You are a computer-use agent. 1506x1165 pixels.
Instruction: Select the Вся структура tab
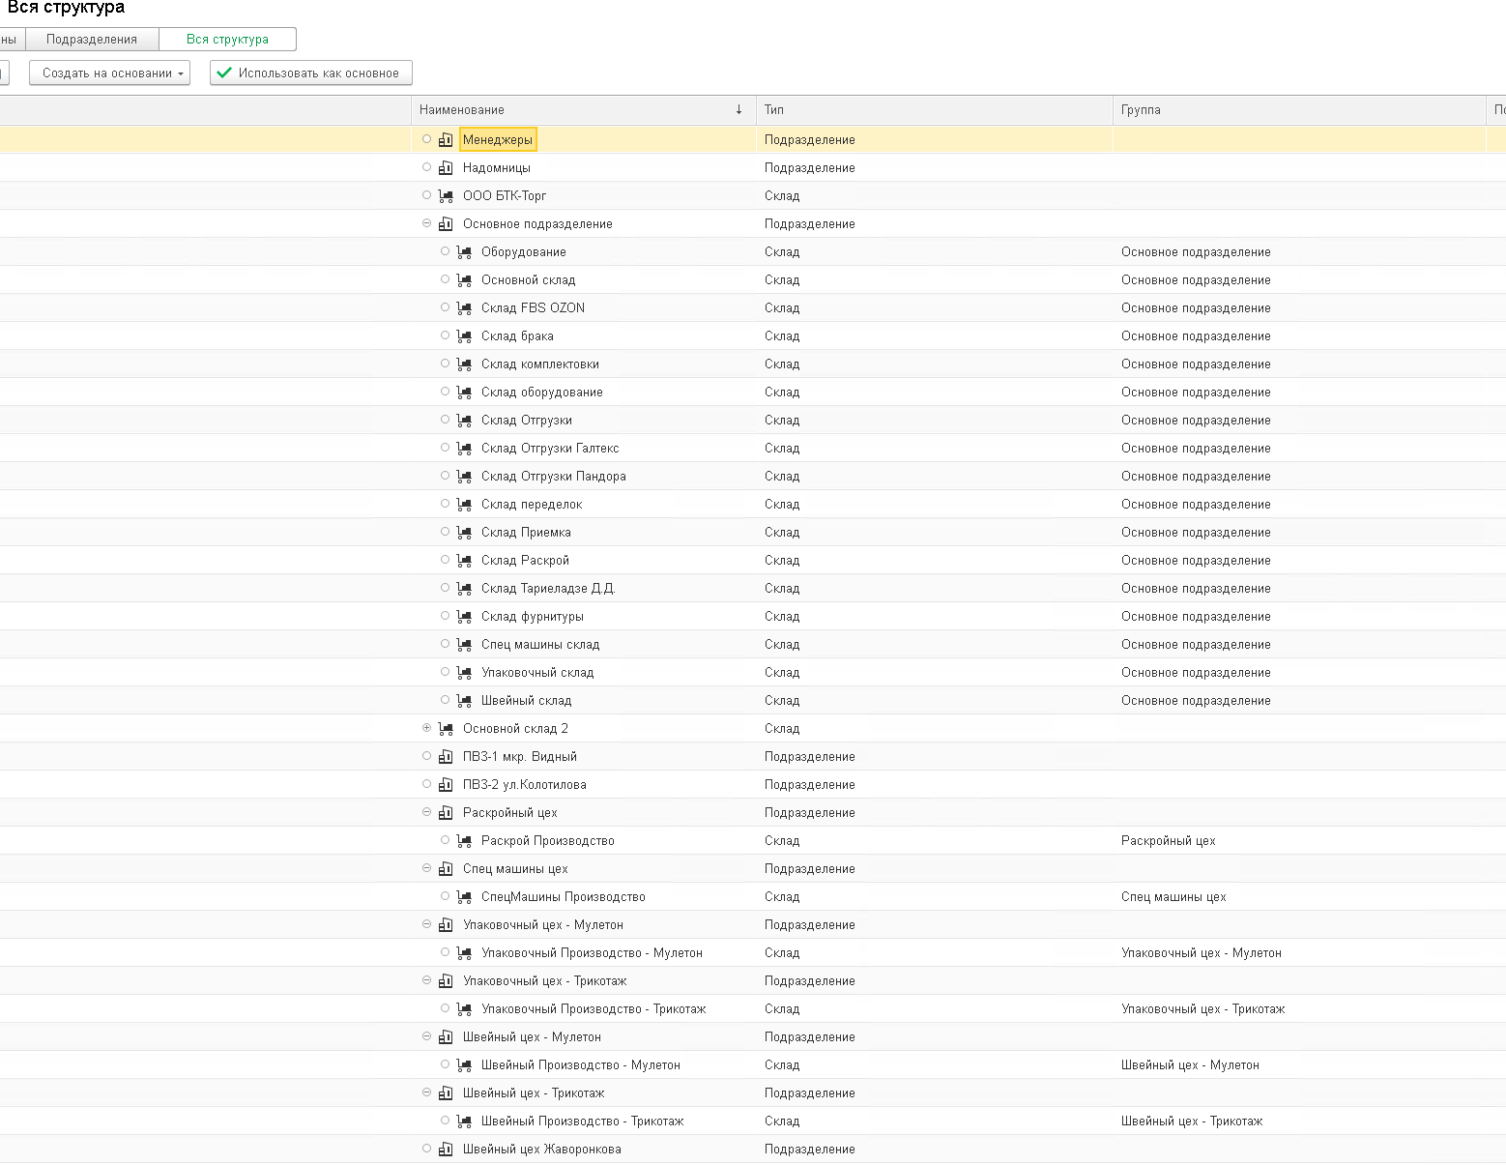click(x=227, y=40)
